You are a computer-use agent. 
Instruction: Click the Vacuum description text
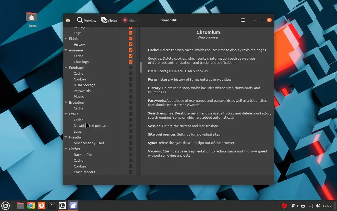[x=207, y=153]
